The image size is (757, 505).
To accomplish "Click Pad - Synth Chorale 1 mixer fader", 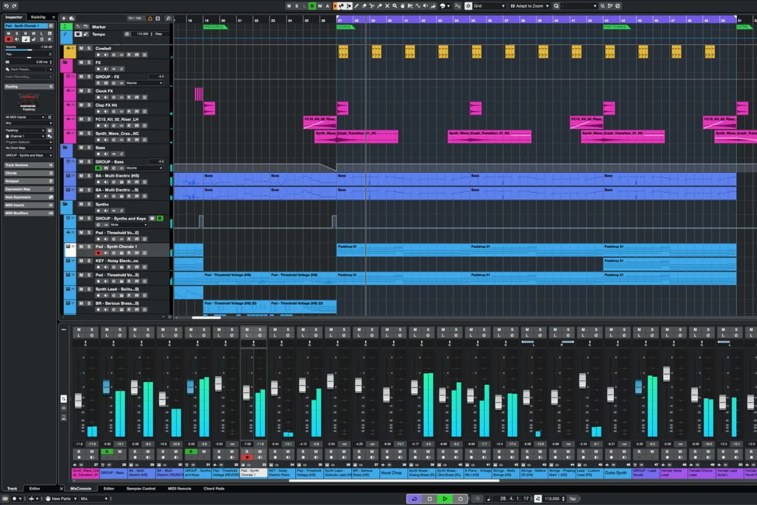I will (247, 393).
